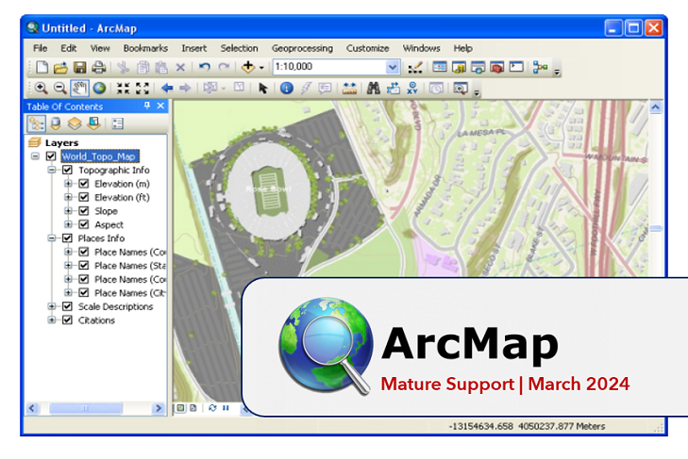Open Add Data dropdown arrow
Image resolution: width=688 pixels, height=459 pixels.
pyautogui.click(x=261, y=68)
